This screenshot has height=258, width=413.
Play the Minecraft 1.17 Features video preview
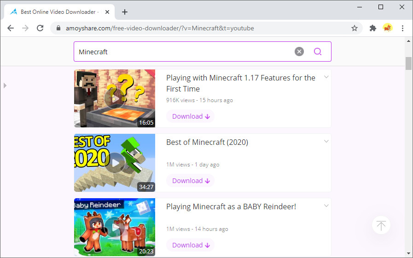(x=115, y=98)
